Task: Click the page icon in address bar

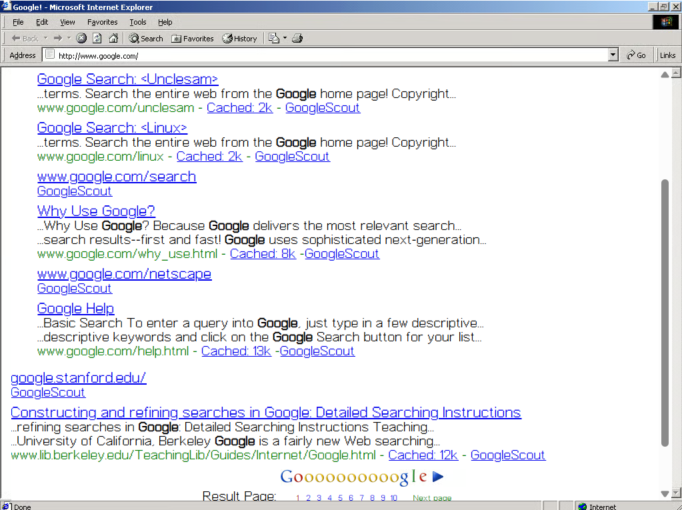Action: (x=50, y=55)
